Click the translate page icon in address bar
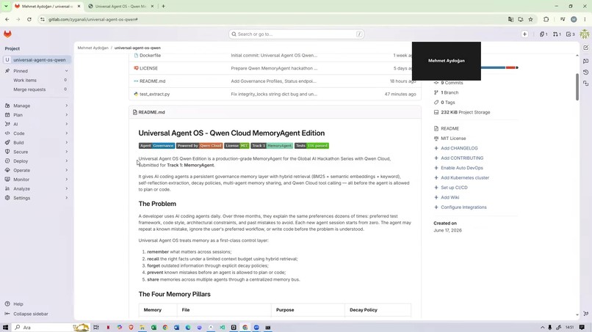The image size is (592, 332). pos(510,19)
